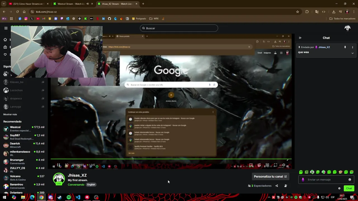Click the Buscar search field
The height and width of the screenshot is (201, 358).
point(179,28)
